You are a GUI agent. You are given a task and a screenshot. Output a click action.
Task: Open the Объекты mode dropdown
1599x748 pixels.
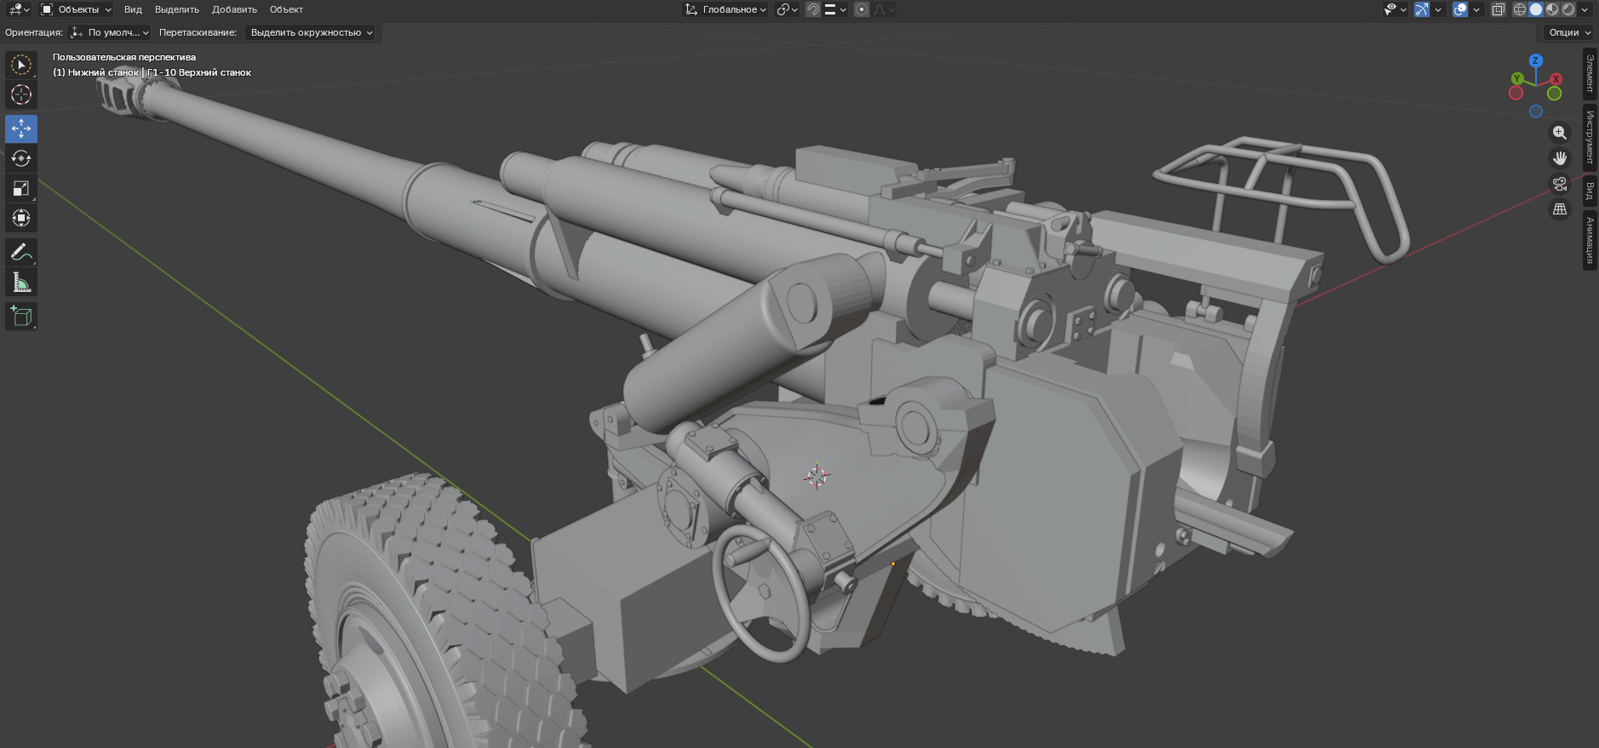coord(76,9)
